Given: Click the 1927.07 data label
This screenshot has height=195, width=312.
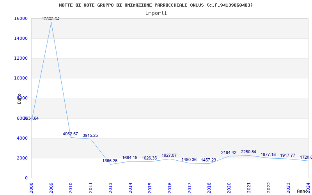Looking at the screenshot, I should pyautogui.click(x=169, y=155).
